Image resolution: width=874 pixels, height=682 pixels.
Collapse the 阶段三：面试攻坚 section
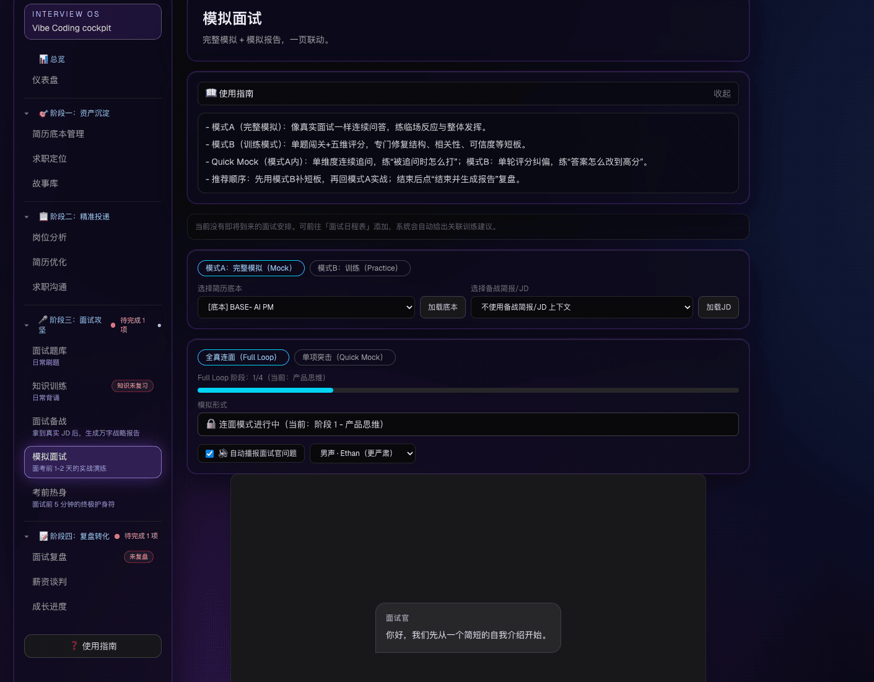point(27,326)
